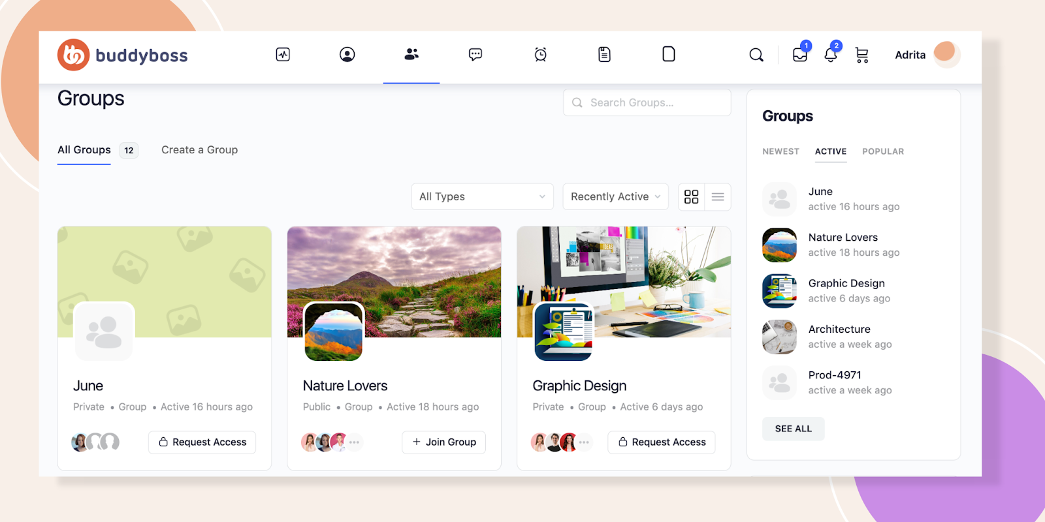1045x522 pixels.
Task: Open the Recently Active sort dropdown
Action: coord(616,197)
